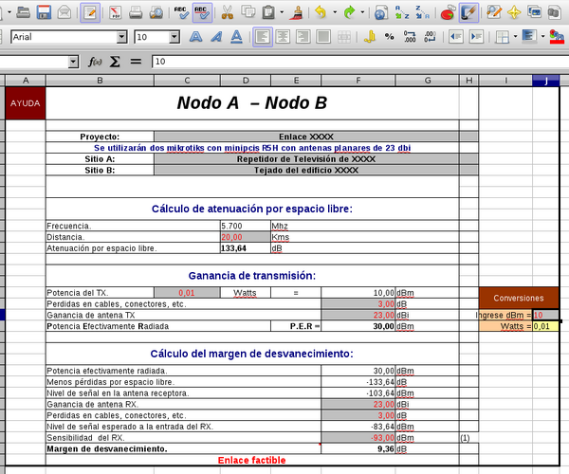Send document as e-mail icon
The width and height of the screenshot is (569, 474).
(x=64, y=12)
